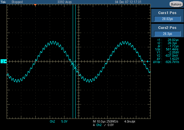The height and width of the screenshot is (130, 184).
Task: Click the trigger level arrow at right edge
Action: pos(148,61)
